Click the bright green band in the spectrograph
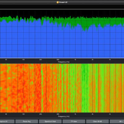 click(x=85, y=88)
